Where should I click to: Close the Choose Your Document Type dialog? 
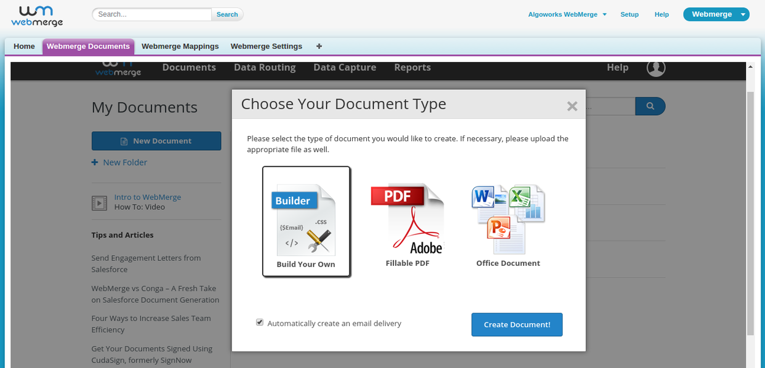pyautogui.click(x=572, y=106)
